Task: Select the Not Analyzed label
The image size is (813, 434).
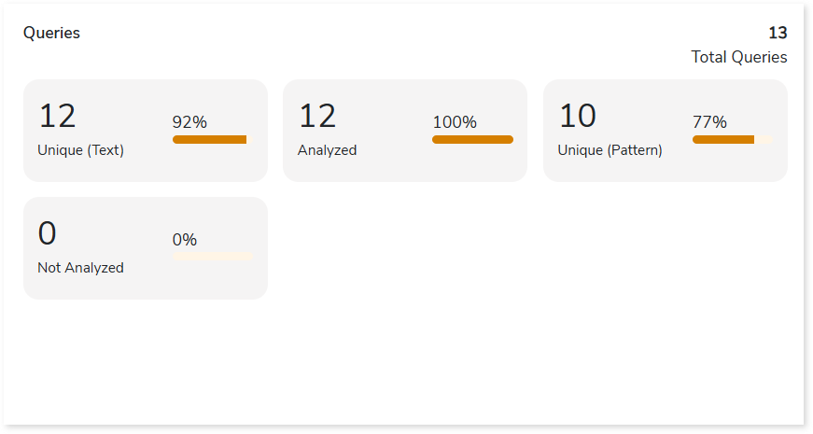Action: pos(80,268)
